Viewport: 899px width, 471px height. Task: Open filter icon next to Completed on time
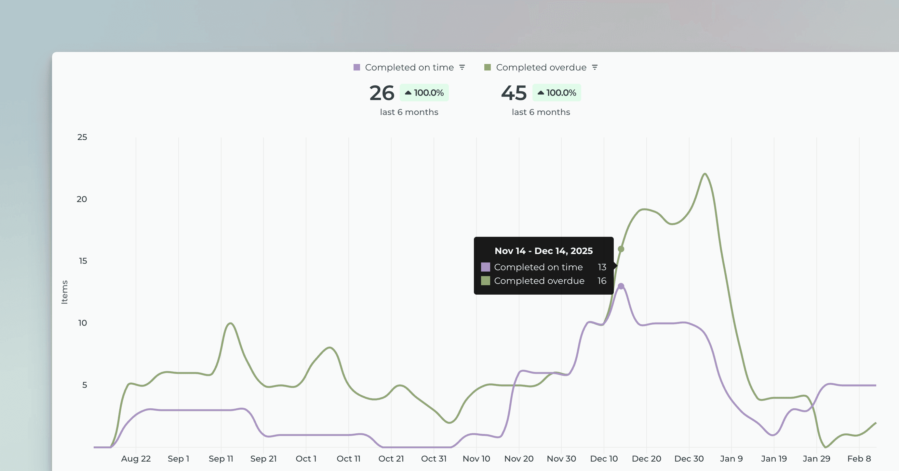(462, 67)
